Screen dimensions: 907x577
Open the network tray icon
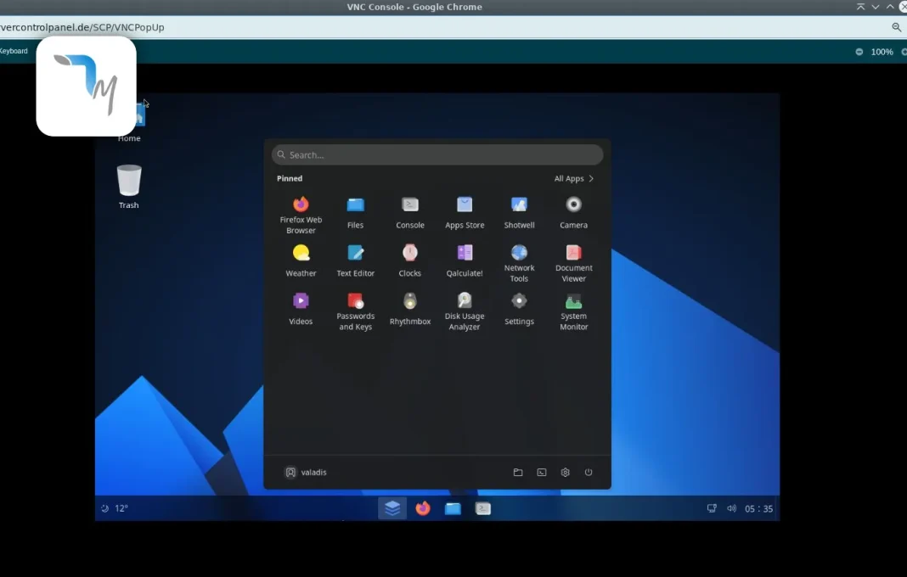click(x=712, y=508)
